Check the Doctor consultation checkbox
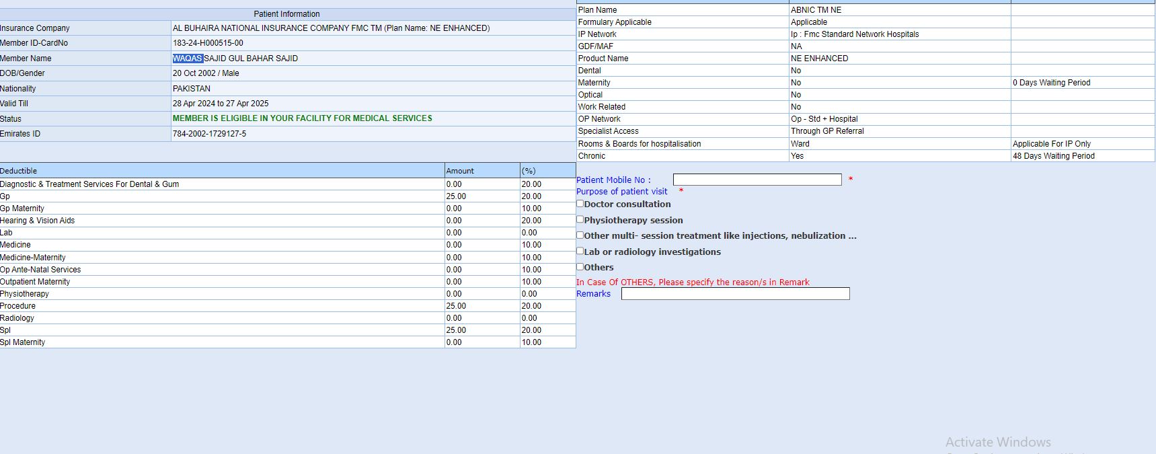Screen dimensions: 1156x454 pos(580,204)
